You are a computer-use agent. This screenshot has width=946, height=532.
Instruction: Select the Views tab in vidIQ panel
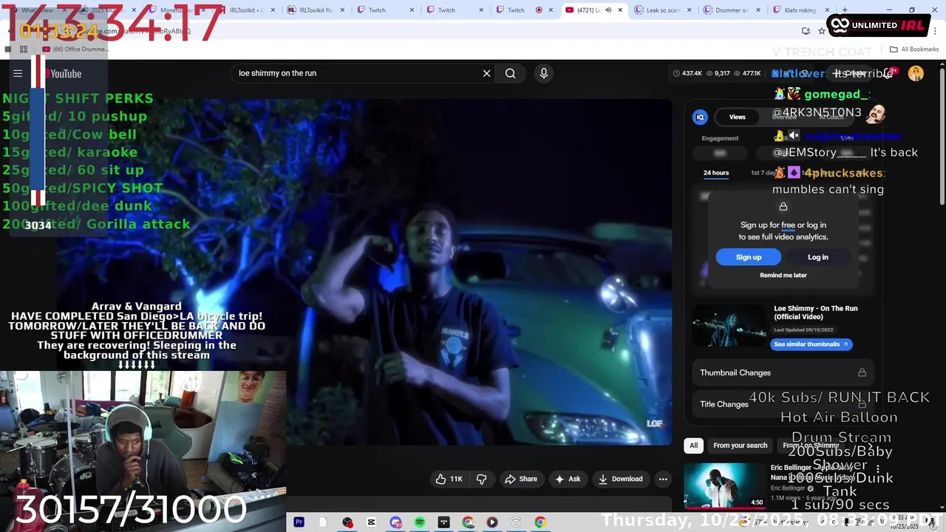pyautogui.click(x=738, y=117)
